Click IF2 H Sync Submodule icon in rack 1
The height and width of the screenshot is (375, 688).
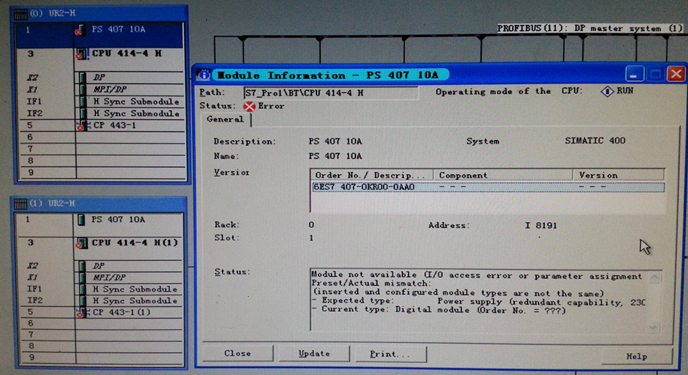coord(83,301)
